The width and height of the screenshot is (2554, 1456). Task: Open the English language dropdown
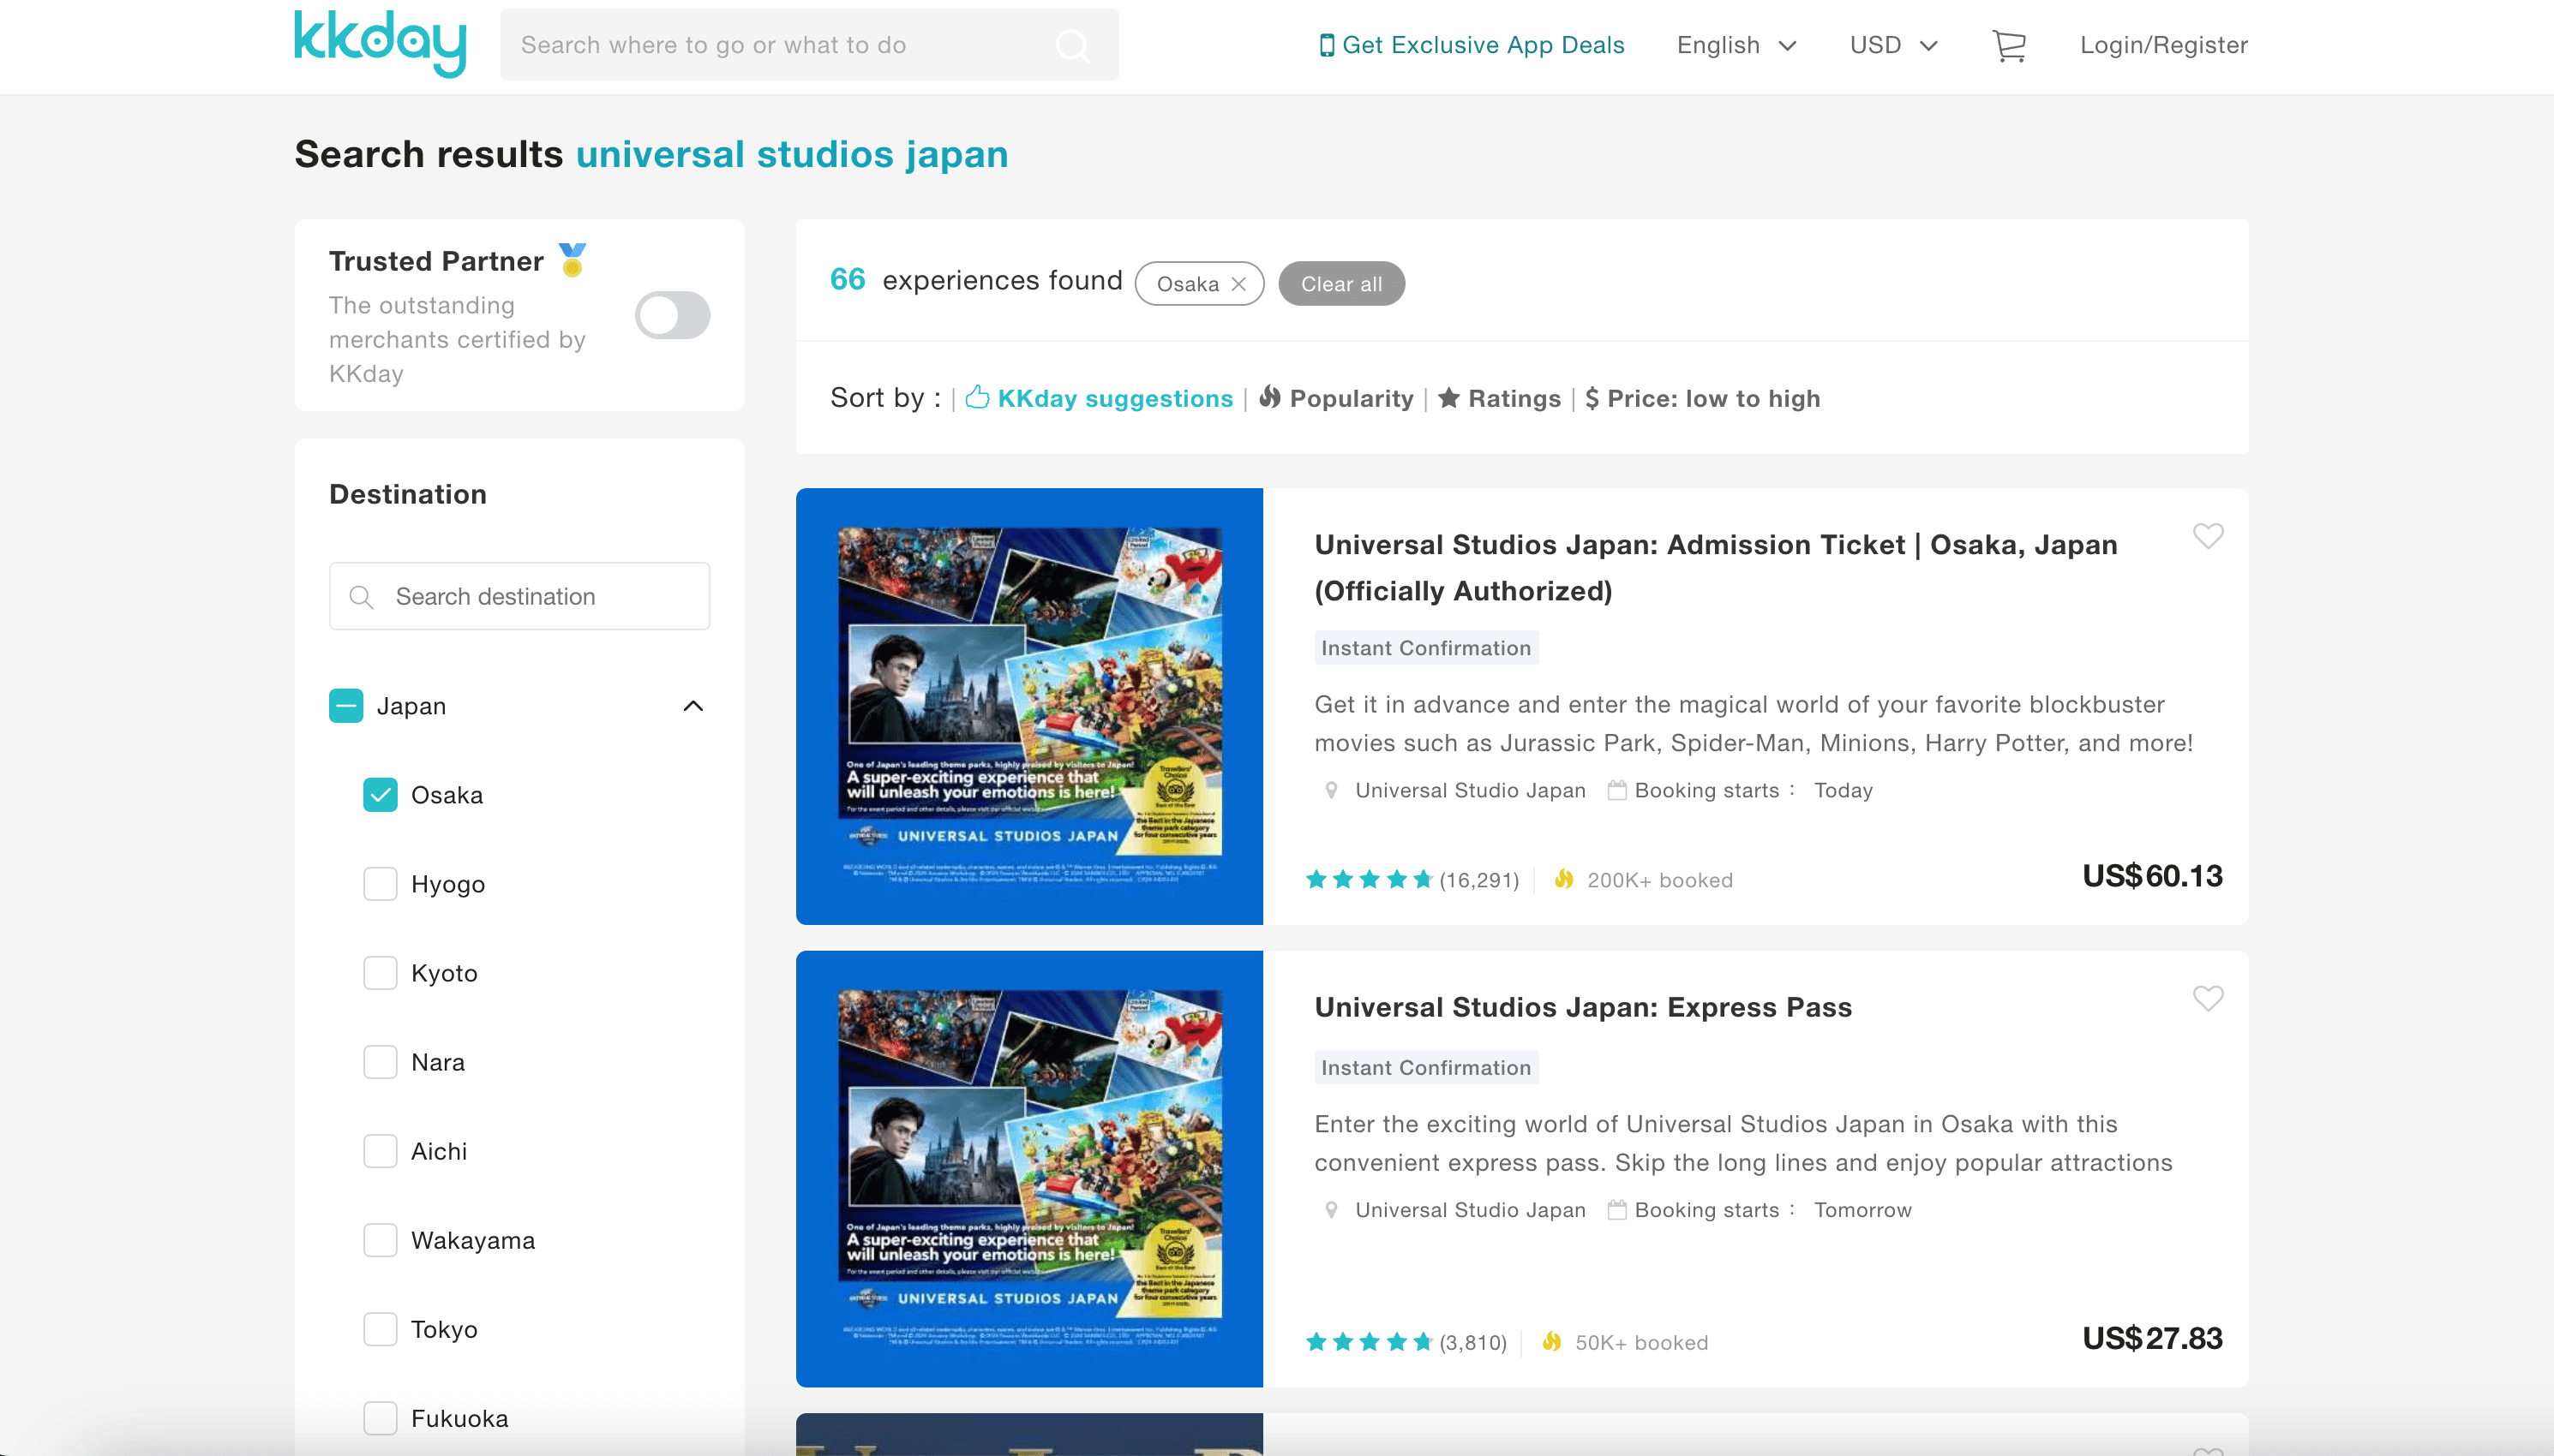tap(1736, 45)
